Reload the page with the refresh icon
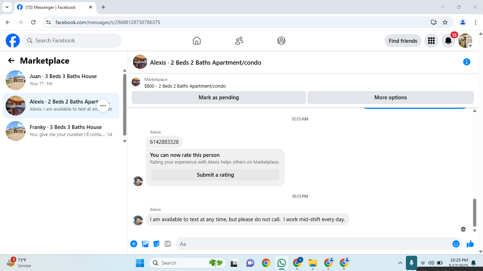483x271 pixels. [33, 22]
